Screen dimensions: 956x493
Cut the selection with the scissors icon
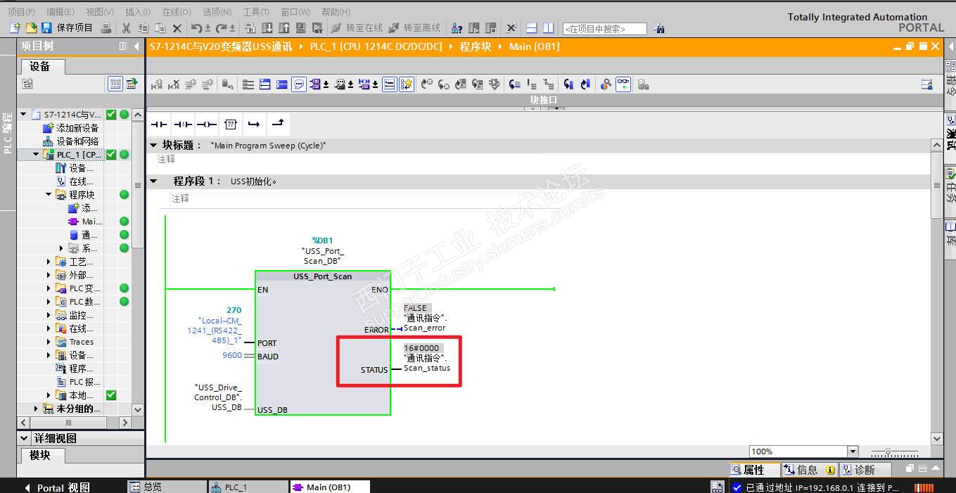click(x=126, y=28)
